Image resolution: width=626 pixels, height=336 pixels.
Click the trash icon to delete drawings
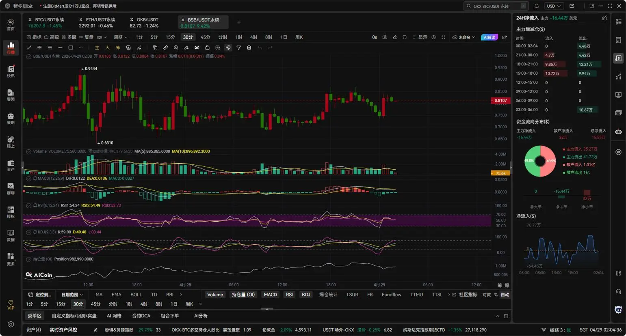coord(249,48)
